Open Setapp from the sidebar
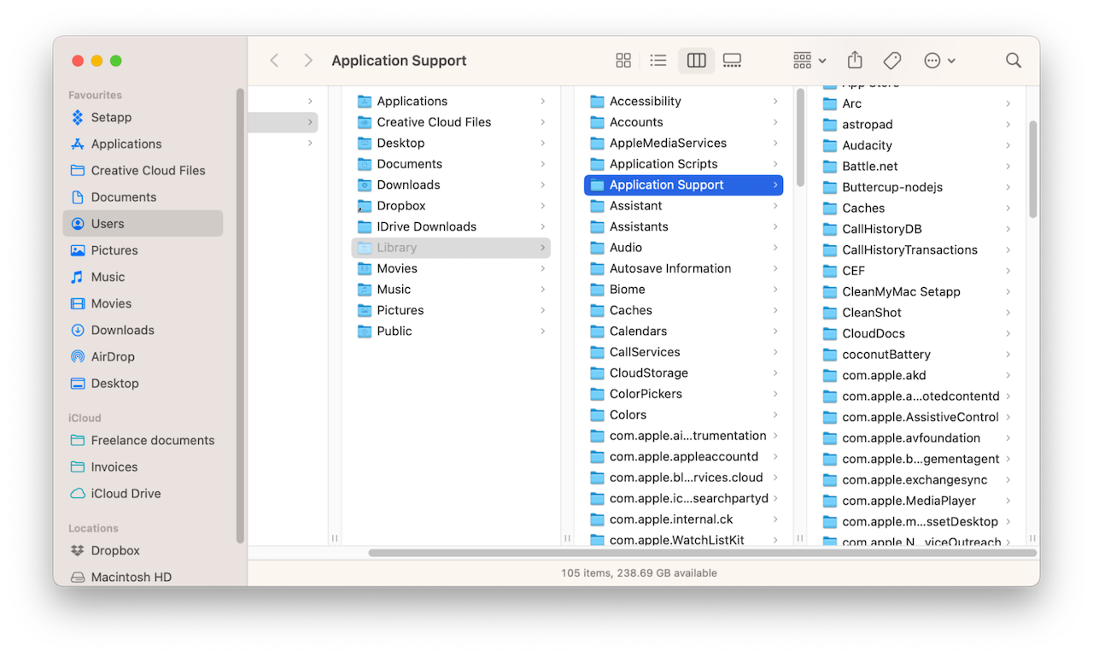This screenshot has width=1093, height=657. 111,118
